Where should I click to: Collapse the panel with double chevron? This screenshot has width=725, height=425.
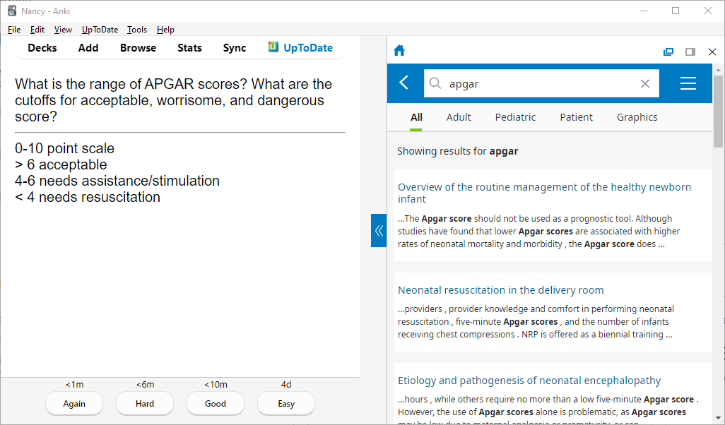point(379,231)
